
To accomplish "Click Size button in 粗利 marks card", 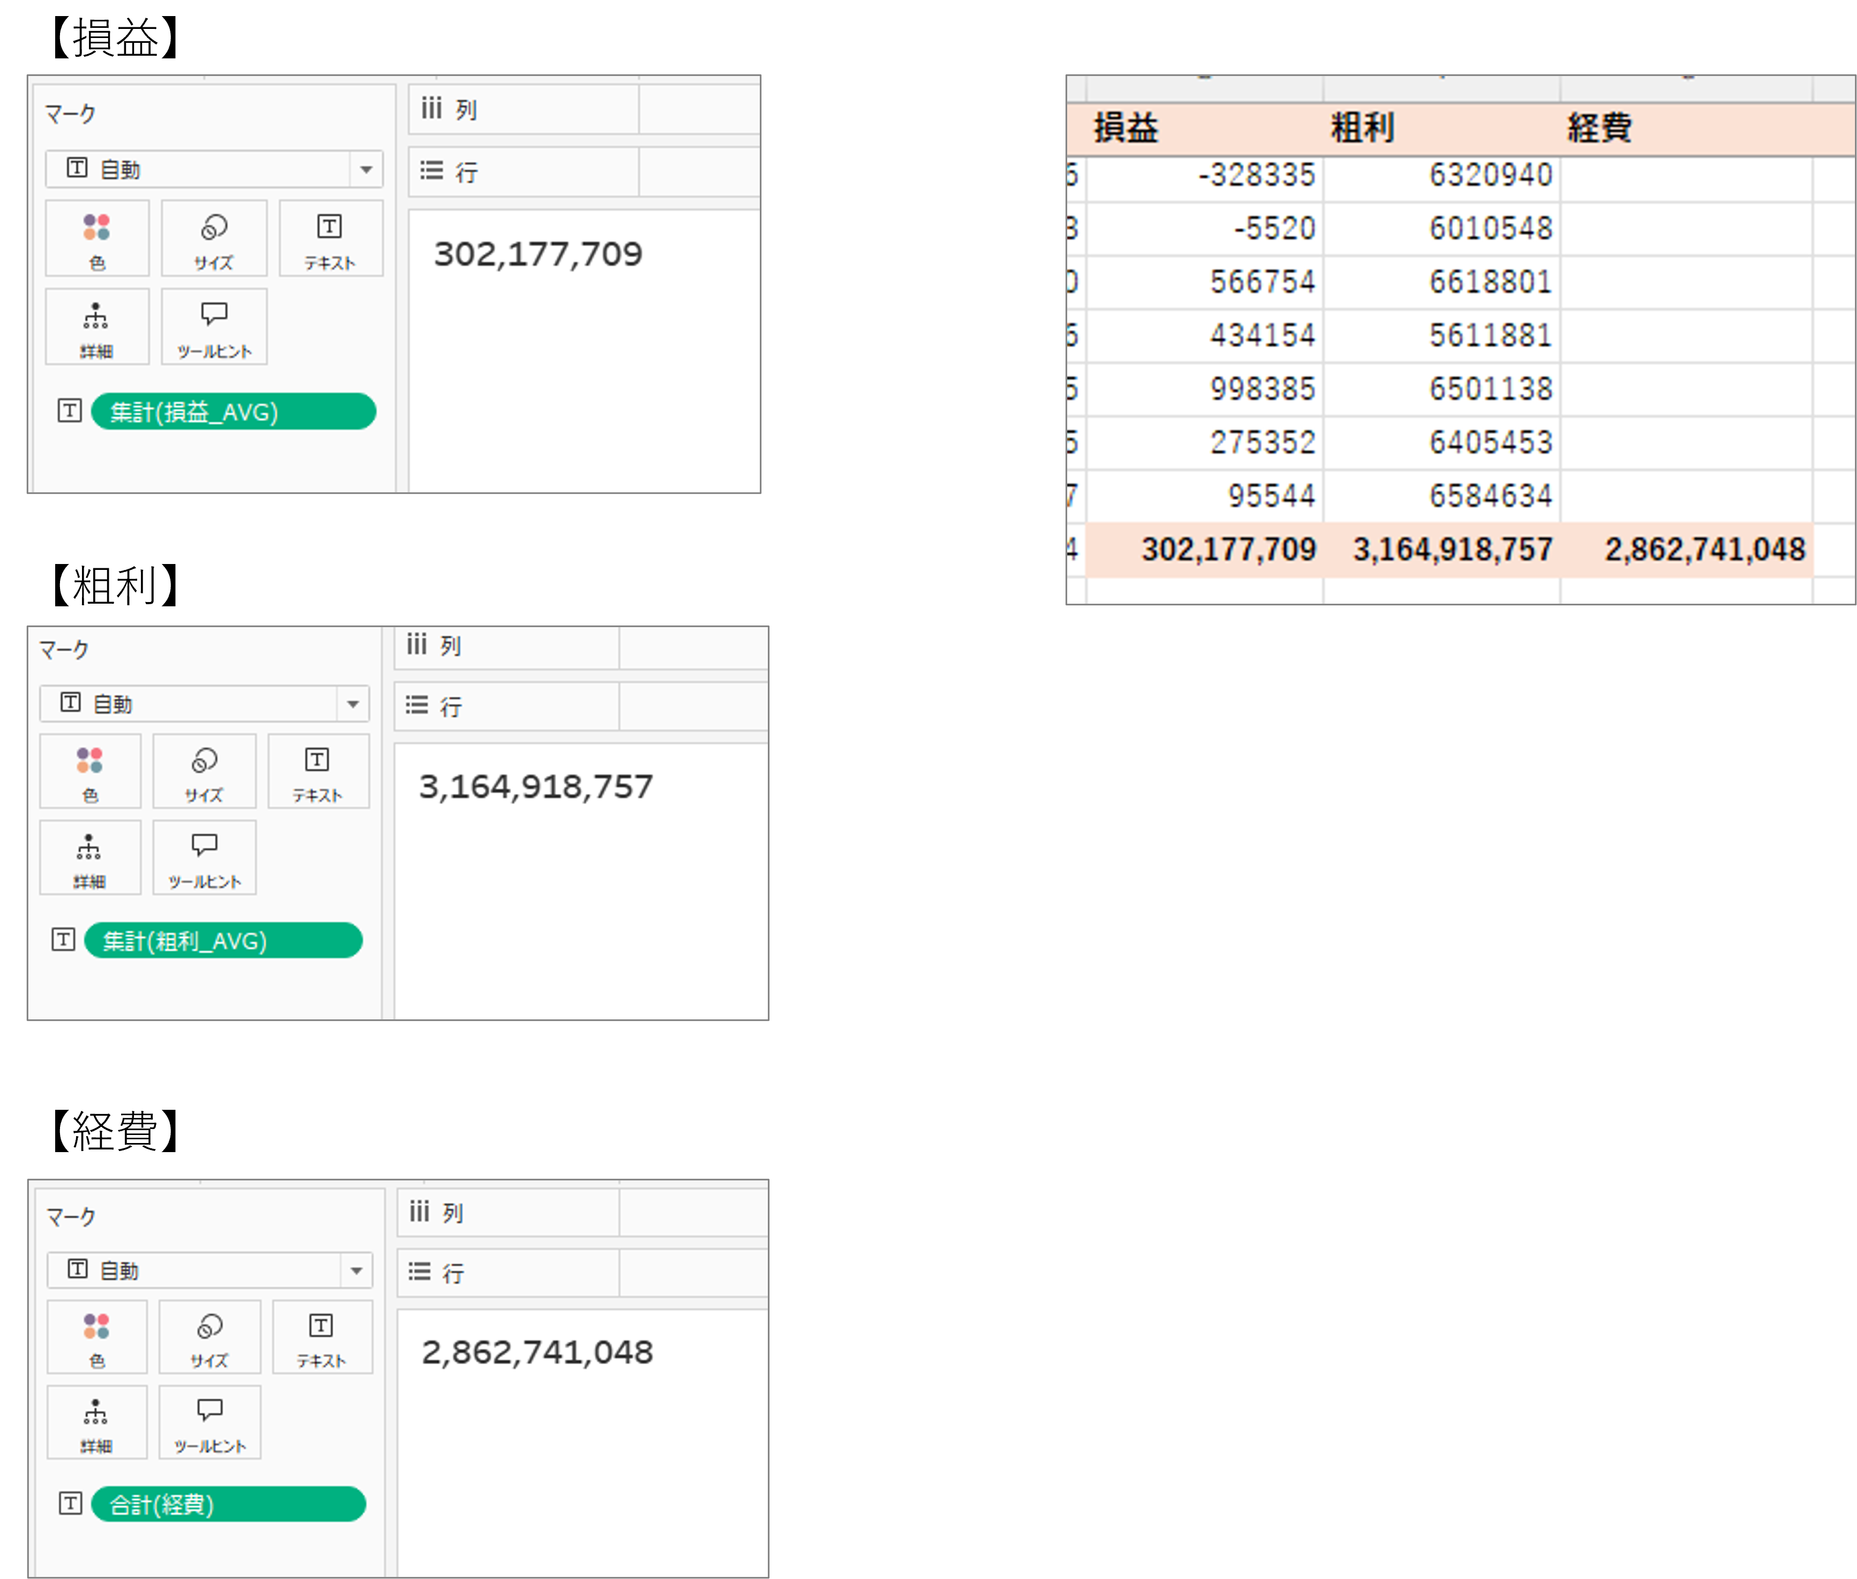I will 204,771.
